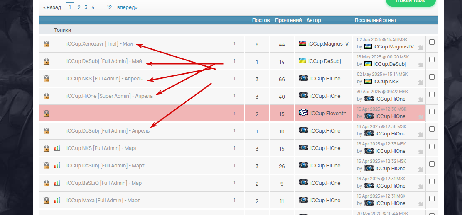Jump to last post arrow of NKS Март topic
The width and height of the screenshot is (462, 215).
(x=421, y=151)
